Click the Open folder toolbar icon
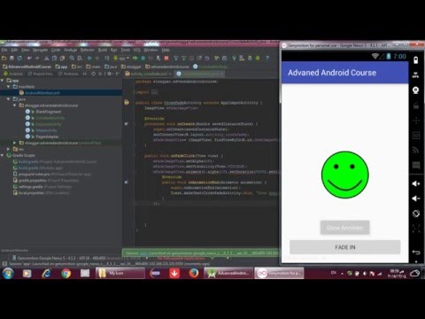Image resolution: width=425 pixels, height=319 pixels. (x=4, y=58)
